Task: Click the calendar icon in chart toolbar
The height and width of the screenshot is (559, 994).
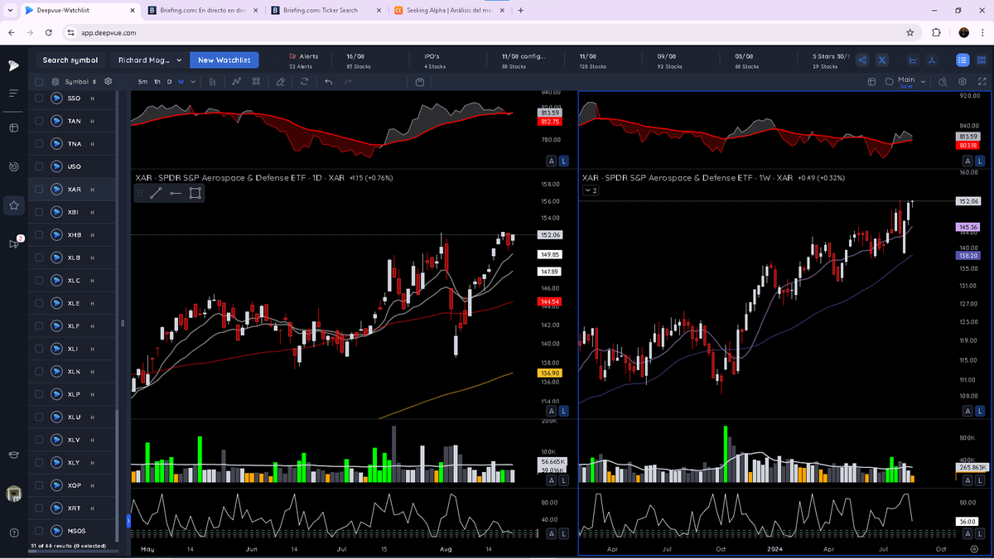Action: [x=420, y=82]
